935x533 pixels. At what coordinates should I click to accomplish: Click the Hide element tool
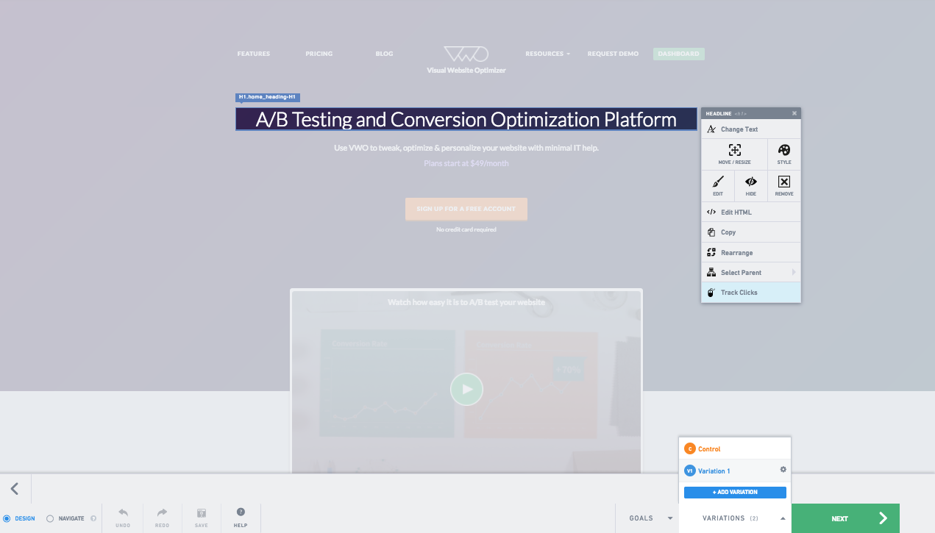pyautogui.click(x=751, y=186)
